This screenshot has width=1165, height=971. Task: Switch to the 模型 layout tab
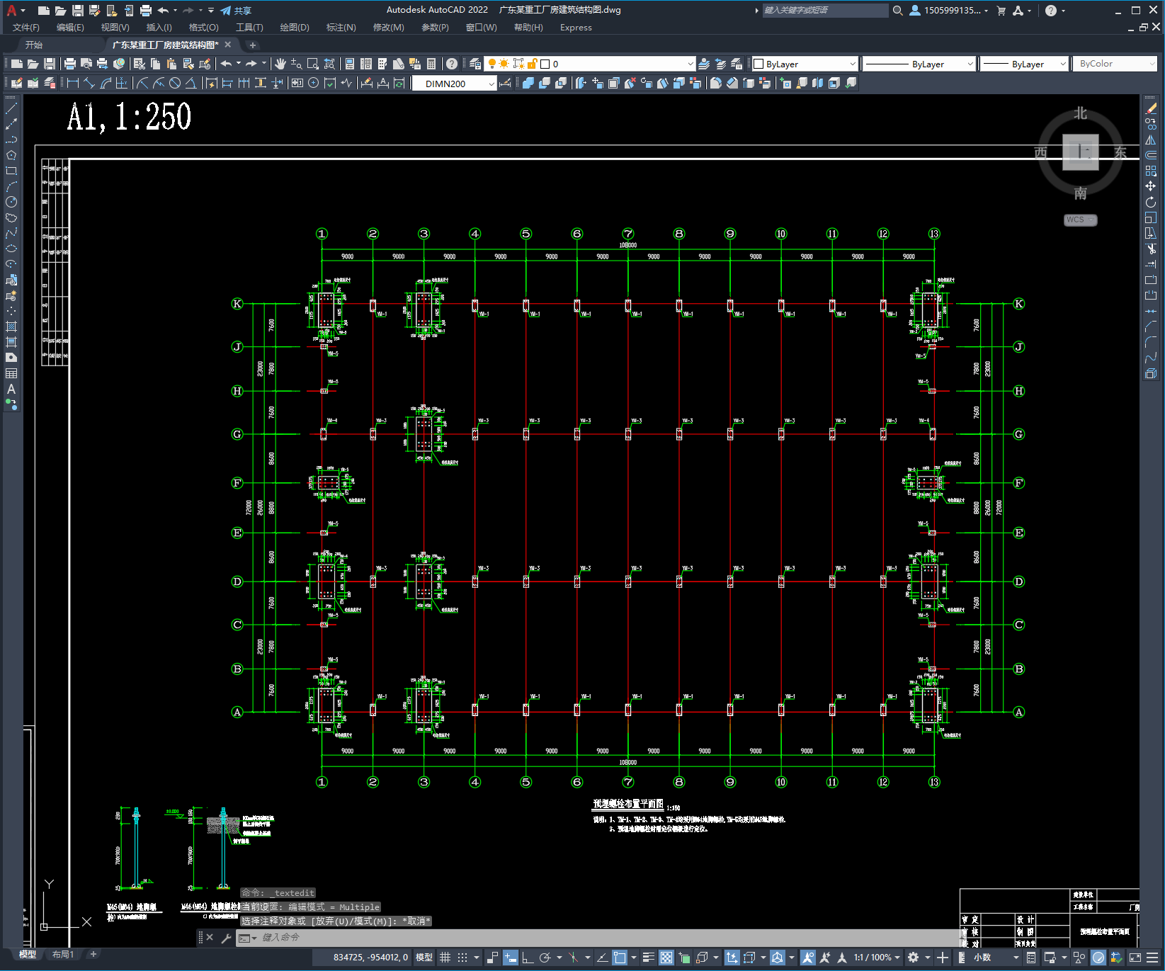click(x=28, y=954)
